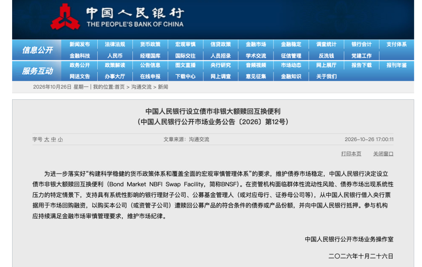Go to 网上展厅 page

point(326,65)
